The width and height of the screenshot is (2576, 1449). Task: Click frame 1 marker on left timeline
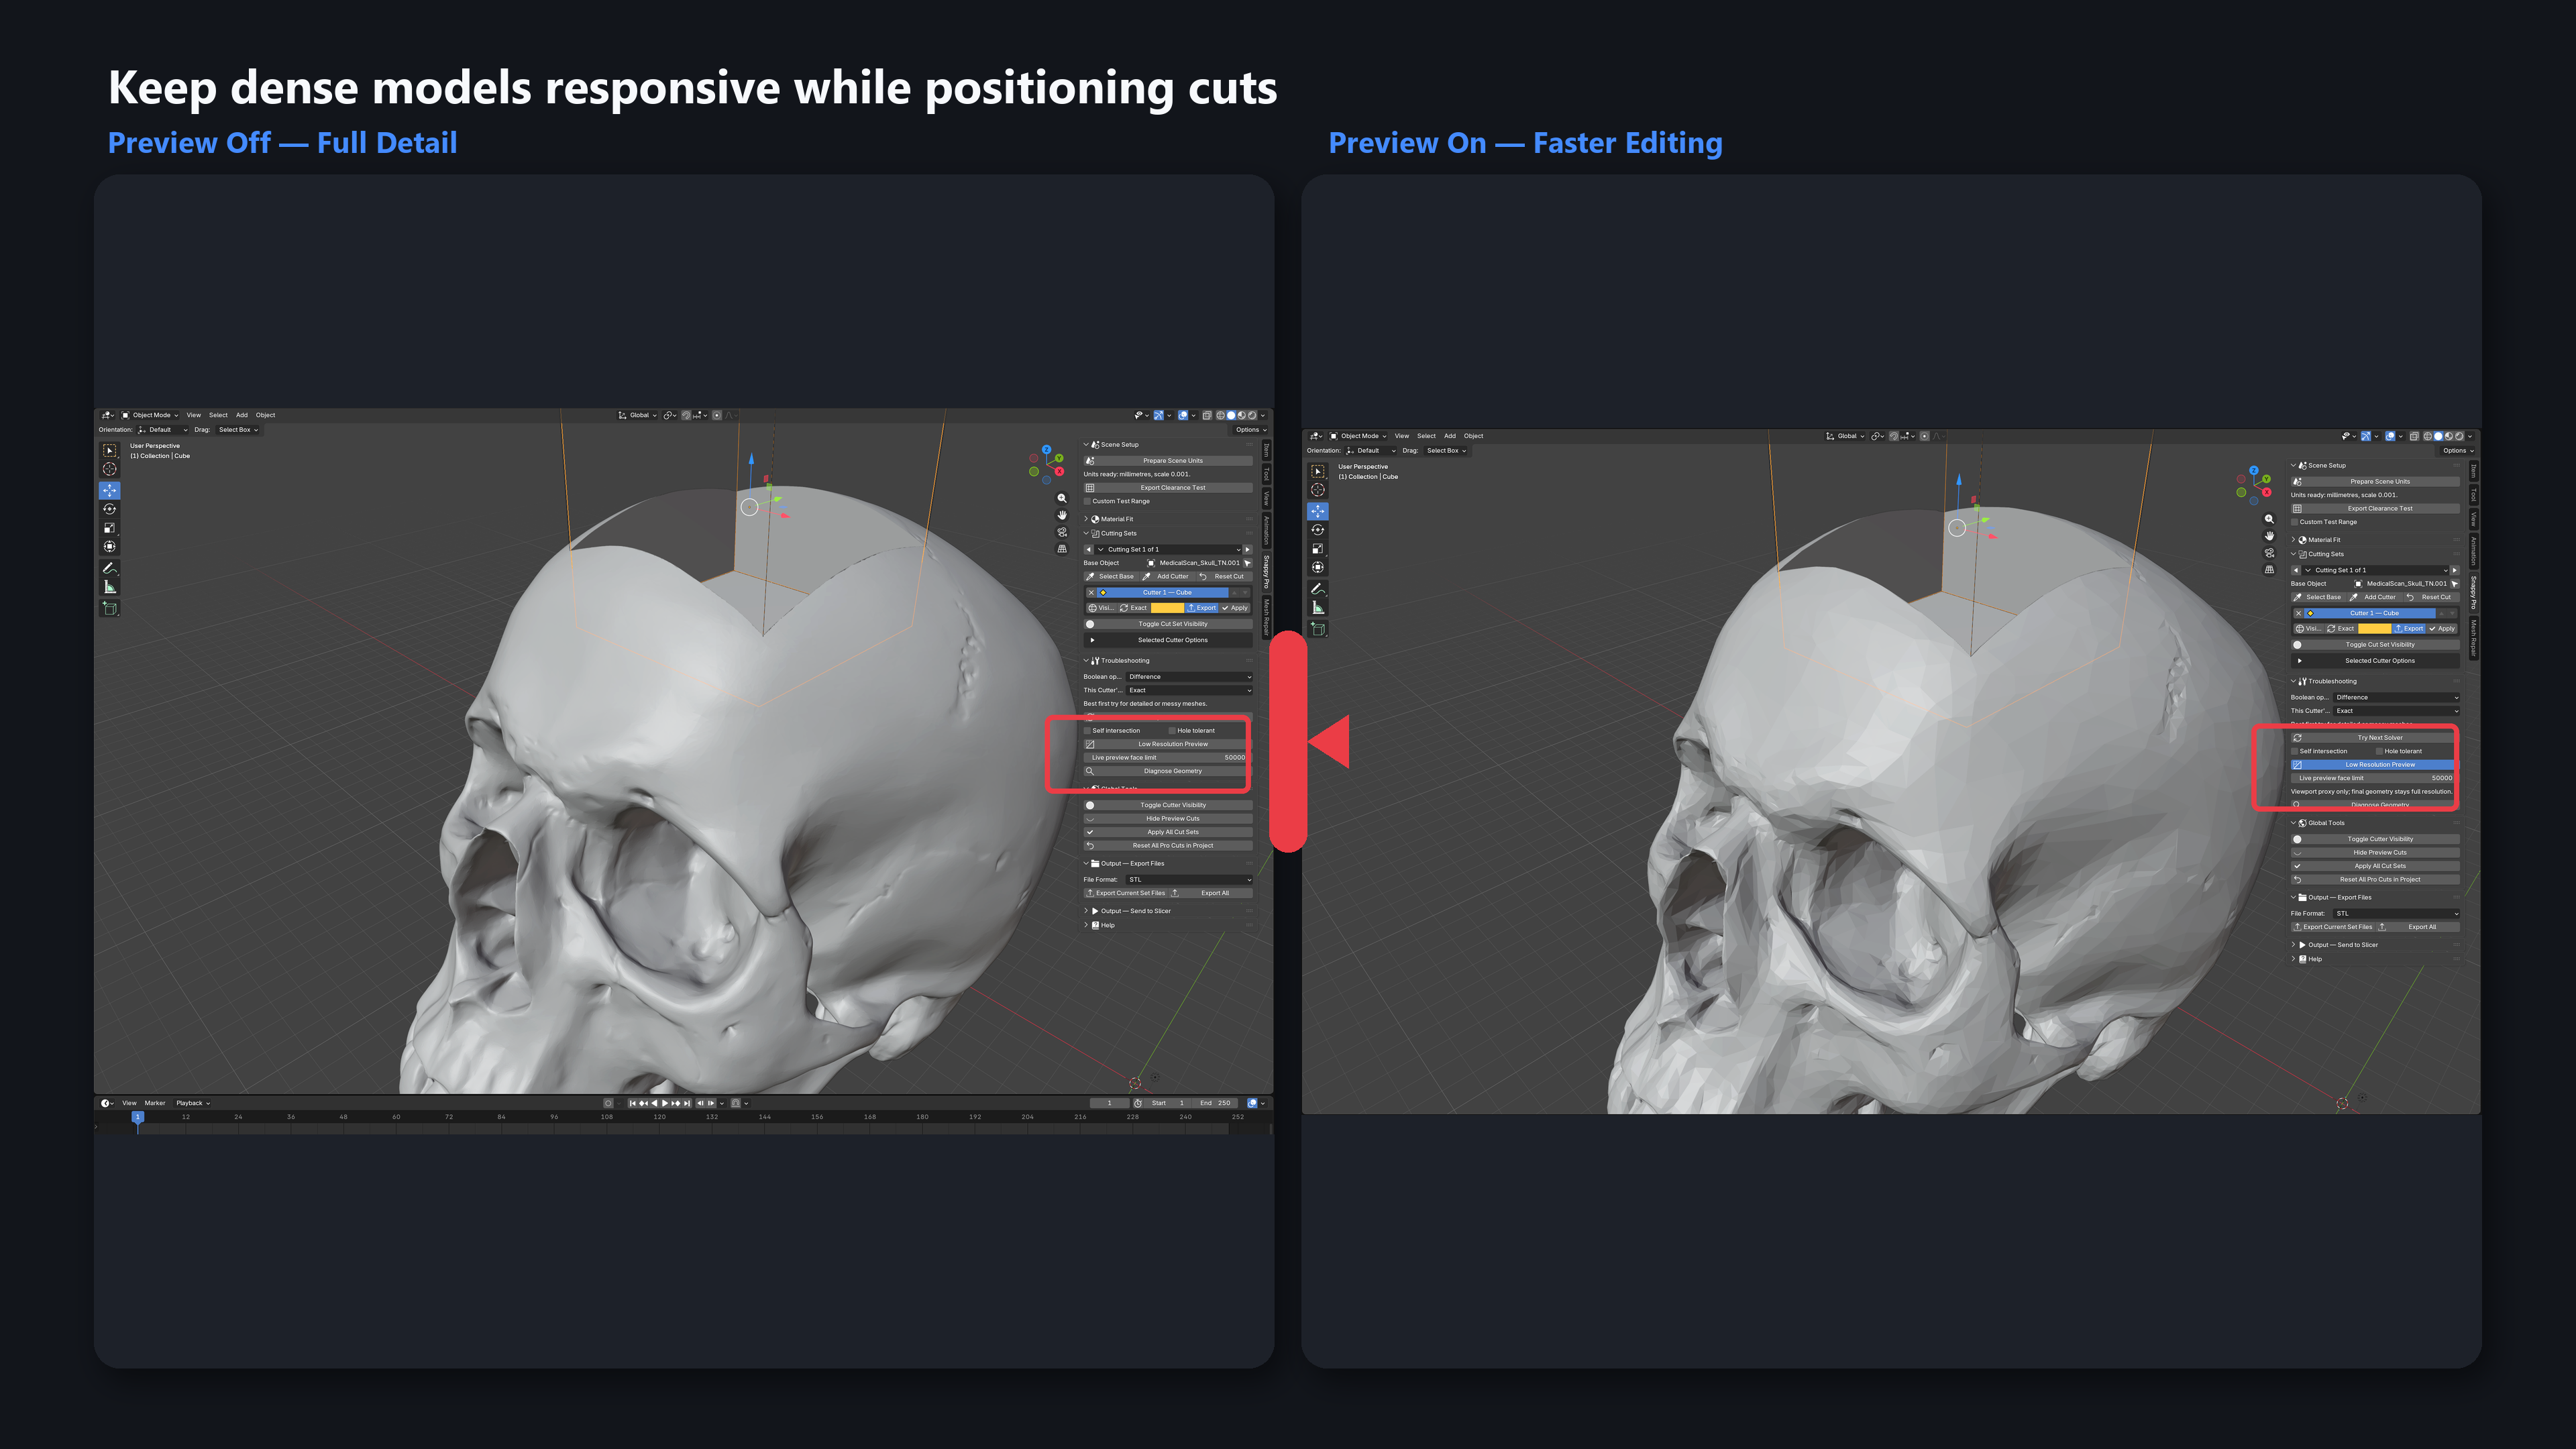point(138,1117)
